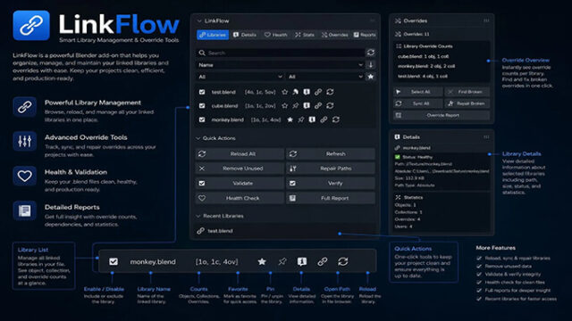Click details icon in enlarged monkey.blend callout row
572x321 pixels.
302,261
